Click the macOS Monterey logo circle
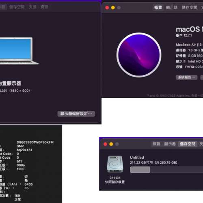The height and width of the screenshot is (203, 203). 139,55
